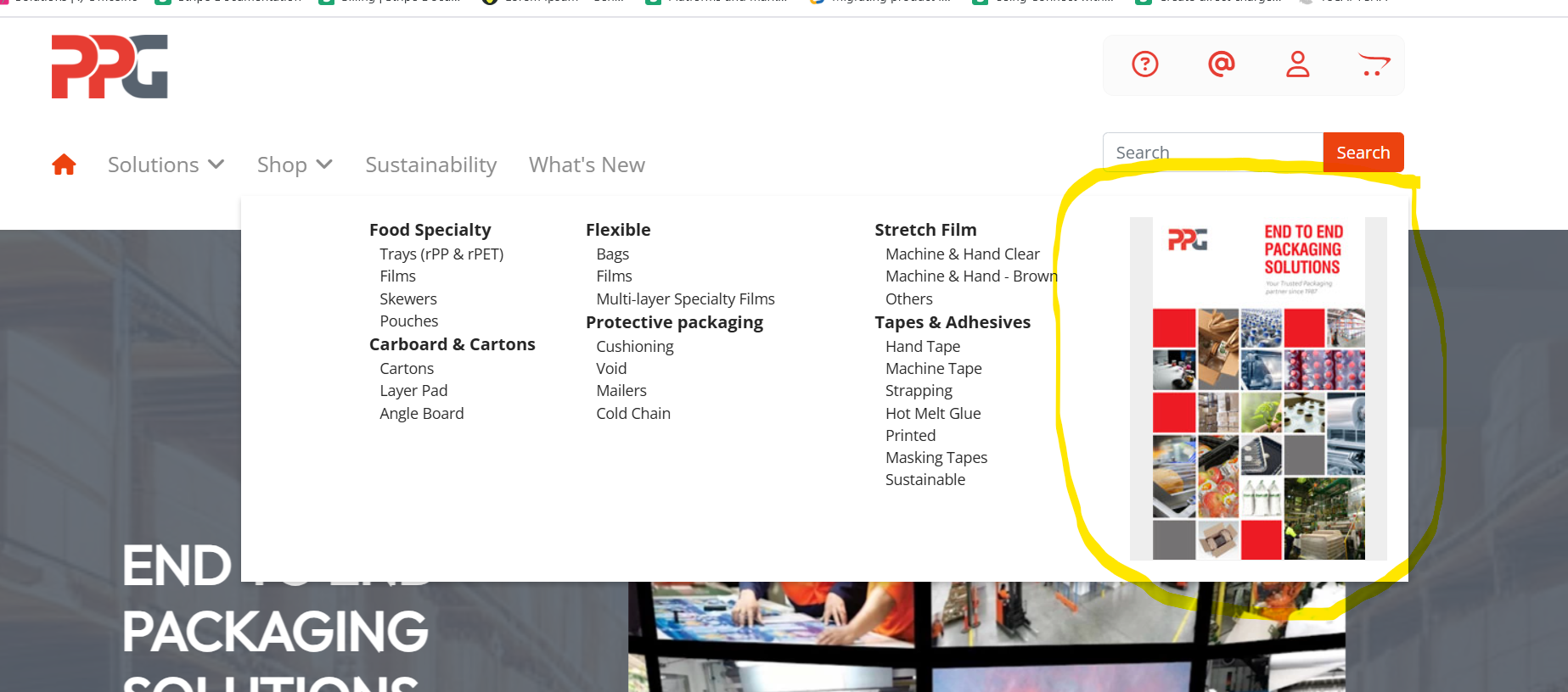The image size is (1568, 692).
Task: Click the PPG logo in header
Action: [110, 67]
